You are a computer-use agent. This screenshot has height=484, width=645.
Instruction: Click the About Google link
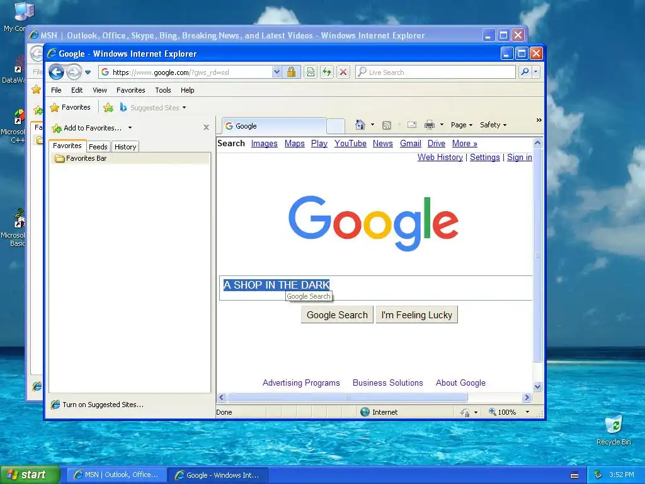pyautogui.click(x=460, y=383)
